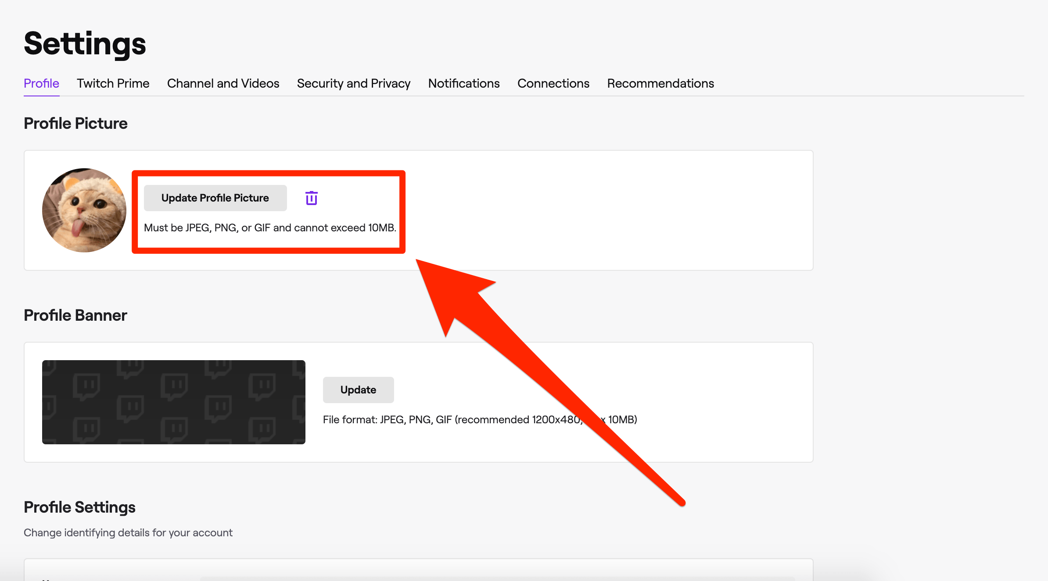
Task: Click the Settings page title
Action: pos(85,44)
